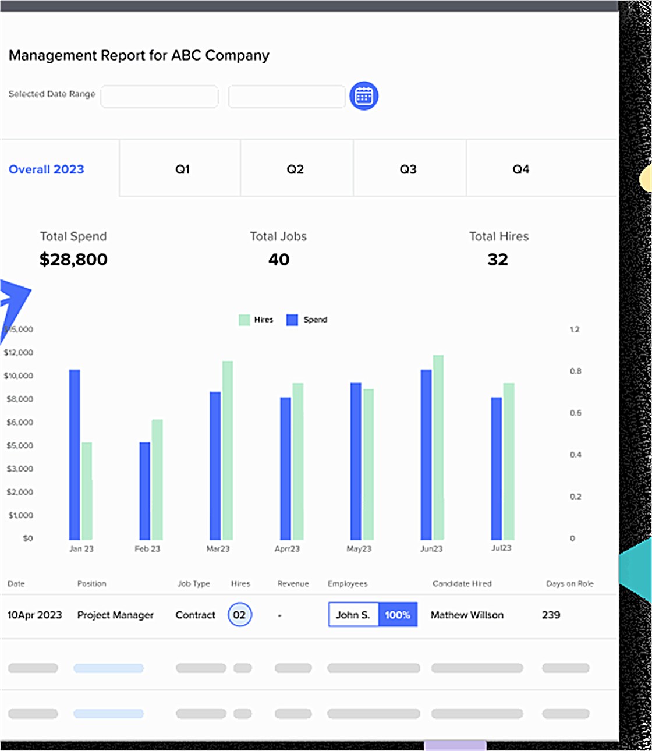Screen dimensions: 652x751
Task: Click the Jun23 green Hires bar
Action: point(438,448)
